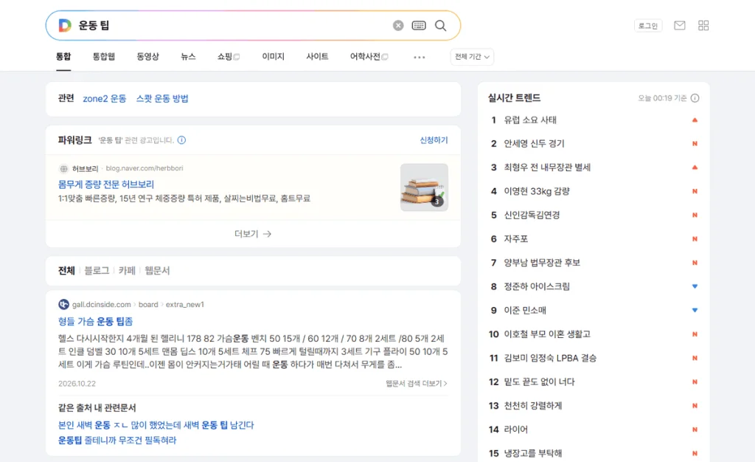Viewport: 755px width, 462px height.
Task: Click the log in button 로그인
Action: point(648,26)
